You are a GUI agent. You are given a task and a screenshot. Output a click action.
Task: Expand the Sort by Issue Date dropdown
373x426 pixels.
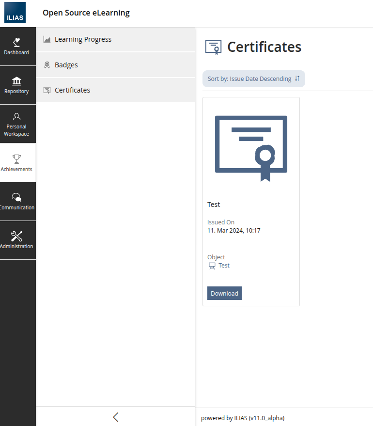tap(253, 79)
